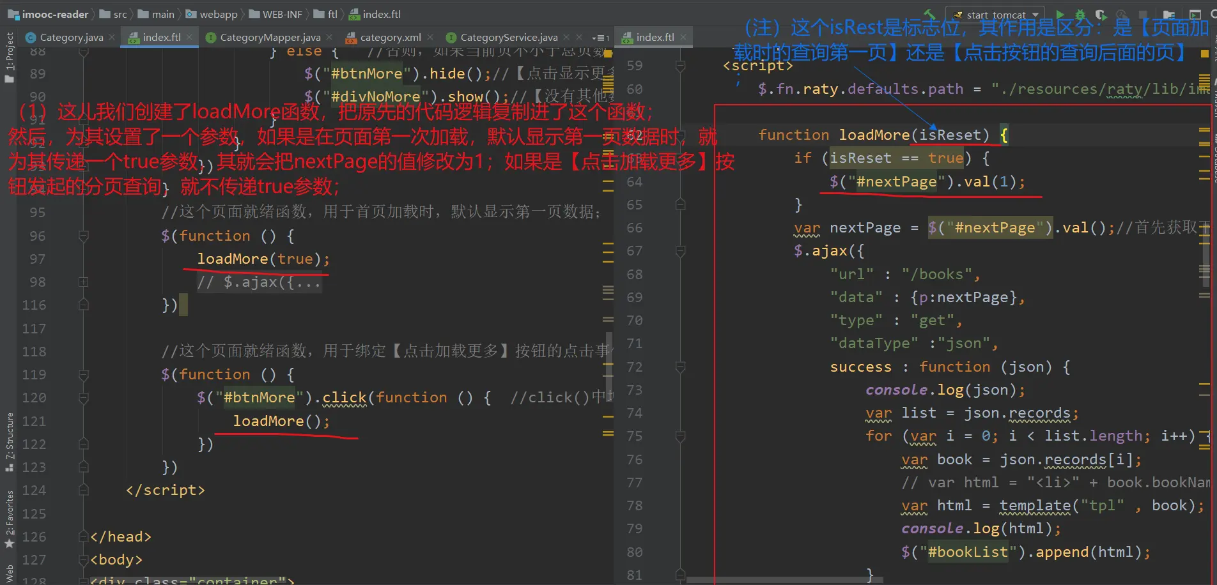Screen dimensions: 1217x585
Task: Click the imooc-reader breadcrumb root
Action: (x=55, y=14)
